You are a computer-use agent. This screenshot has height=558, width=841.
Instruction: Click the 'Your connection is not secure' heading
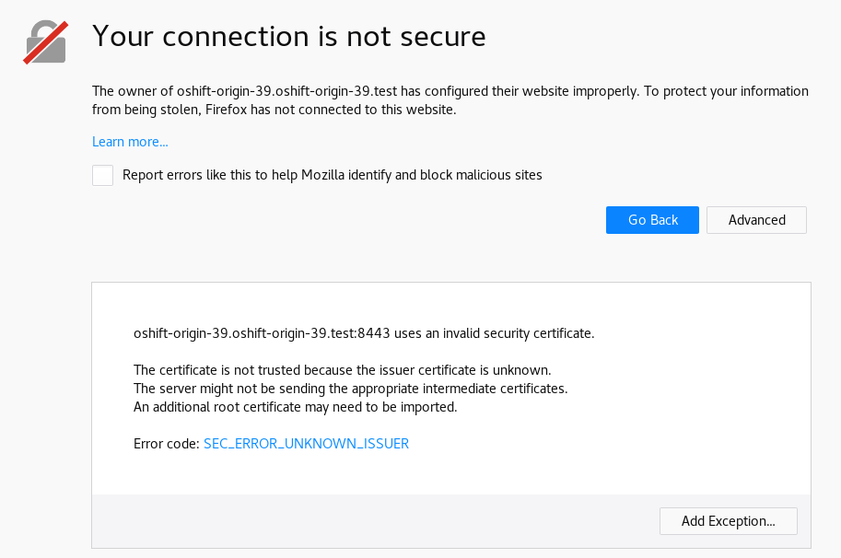tap(288, 37)
